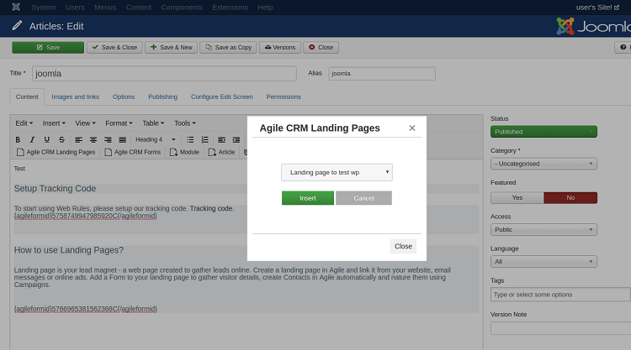Toggle italic formatting in editor
This screenshot has width=631, height=350.
32,139
